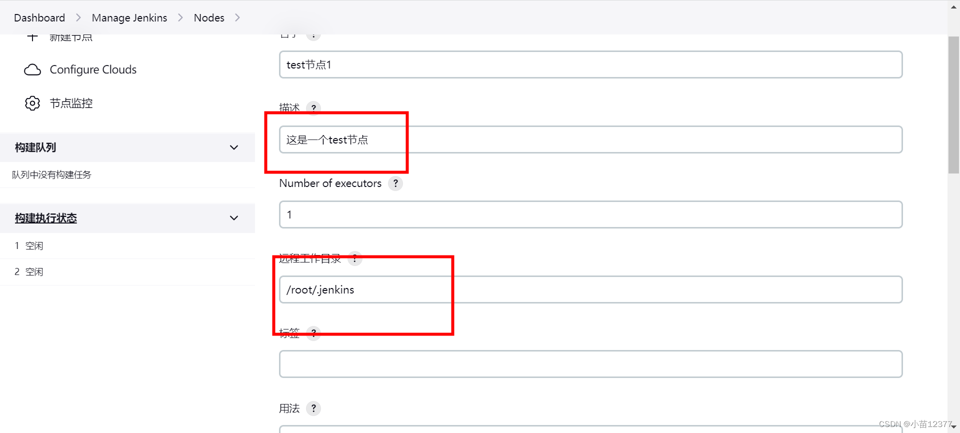
Task: Click the plus icon for 新建节点
Action: (32, 37)
